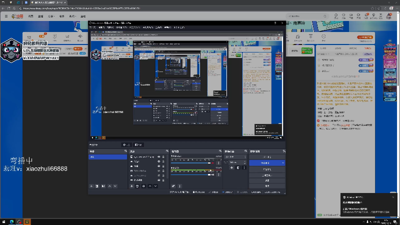Move the selected source up in Sources

tap(149, 186)
